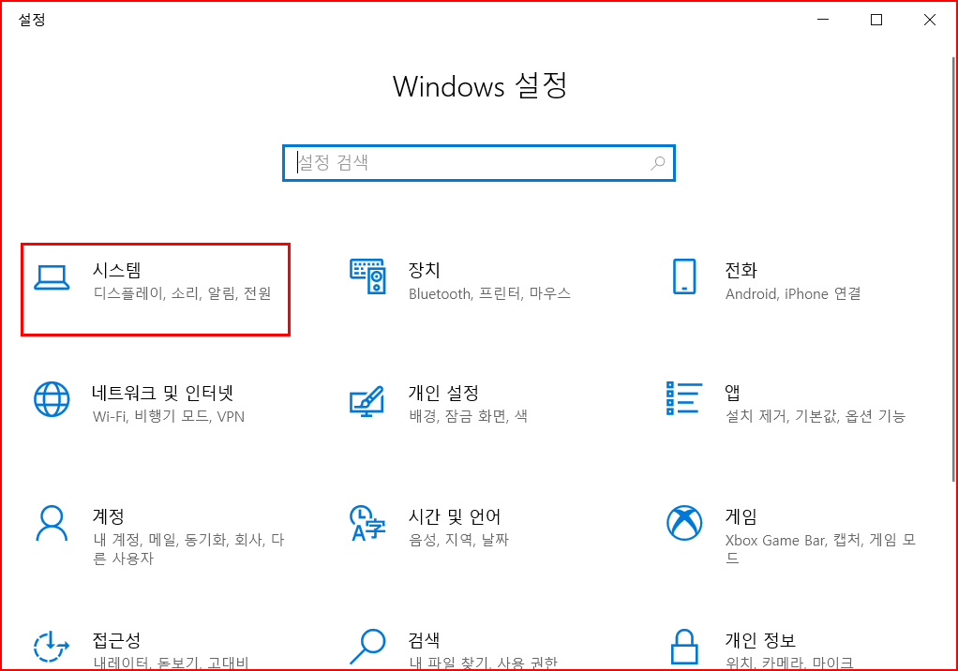
Task: Focus the 설정 검색 search field
Action: pos(478,163)
